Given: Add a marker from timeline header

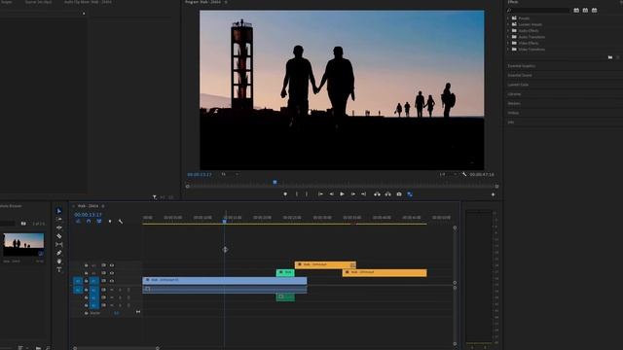Looking at the screenshot, I should [110, 222].
